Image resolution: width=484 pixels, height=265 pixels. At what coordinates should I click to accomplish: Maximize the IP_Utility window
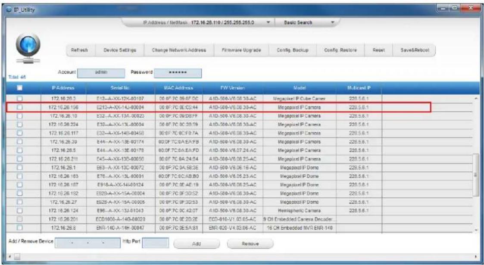point(456,8)
